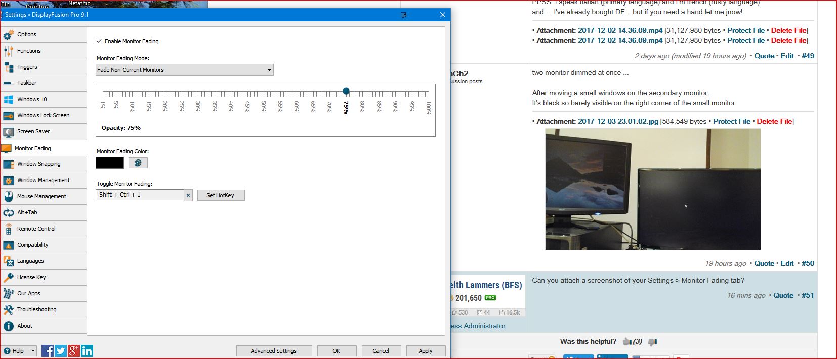Click the black Monitor Fading Color swatch
This screenshot has width=837, height=359.
pyautogui.click(x=110, y=163)
